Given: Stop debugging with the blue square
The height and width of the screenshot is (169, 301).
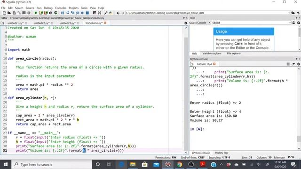Looking at the screenshot, I should (87, 13).
